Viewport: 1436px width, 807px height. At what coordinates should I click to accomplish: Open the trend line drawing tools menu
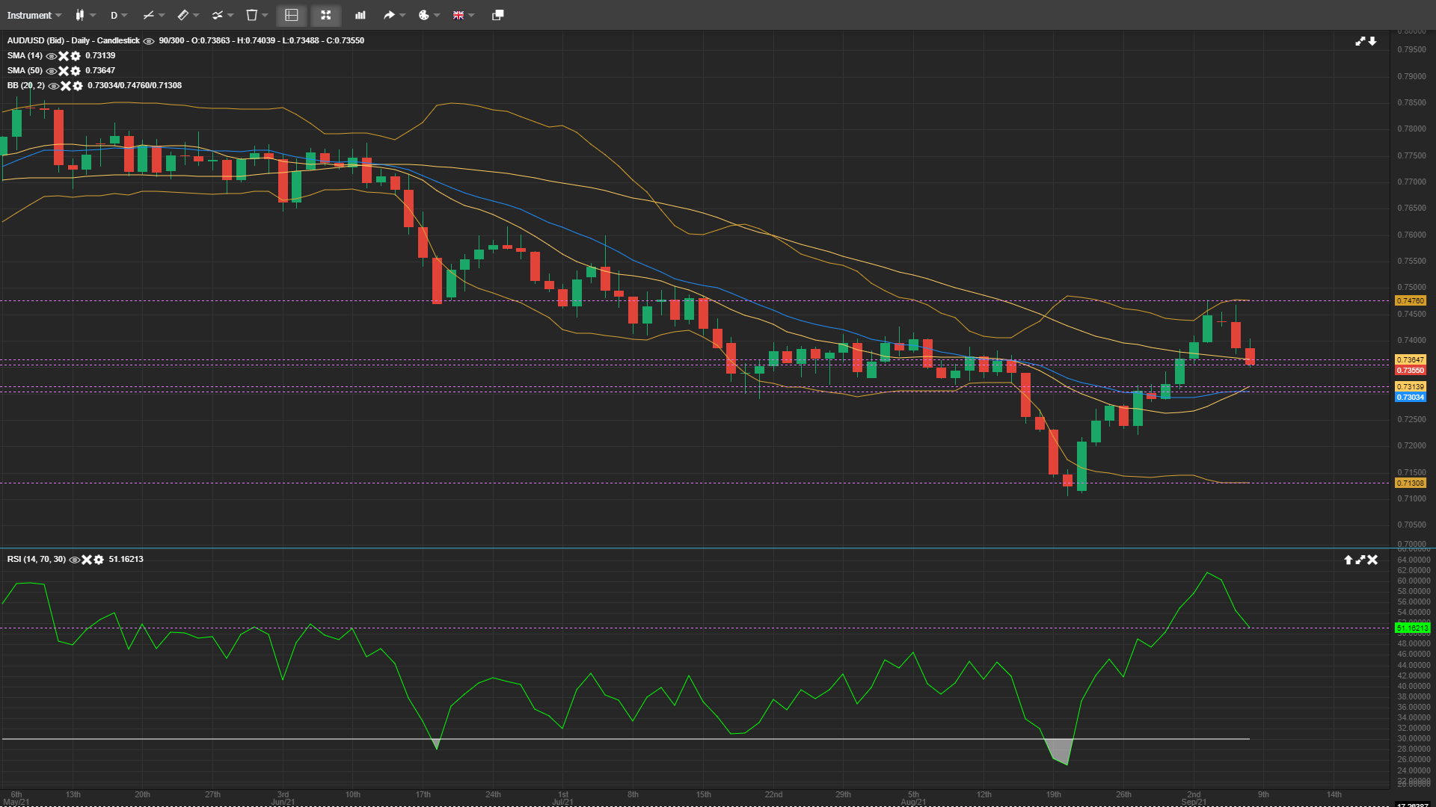click(x=153, y=15)
